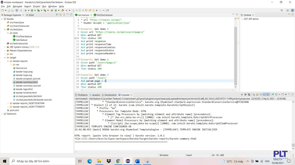Click the Open Type toolbar icon
Image resolution: width=295 pixels, height=165 pixels.
point(62,10)
